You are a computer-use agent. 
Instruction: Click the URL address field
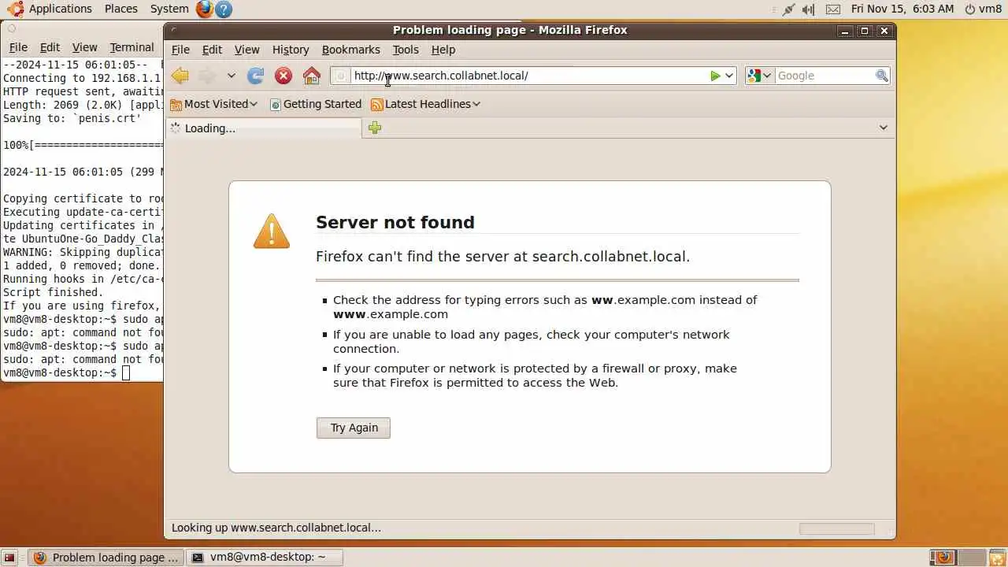point(529,76)
